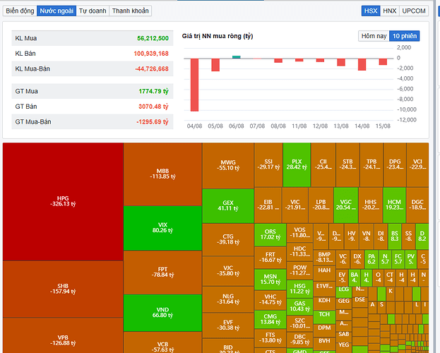The width and height of the screenshot is (440, 353).
Task: Select the VOS treemap tile
Action: coord(299,233)
